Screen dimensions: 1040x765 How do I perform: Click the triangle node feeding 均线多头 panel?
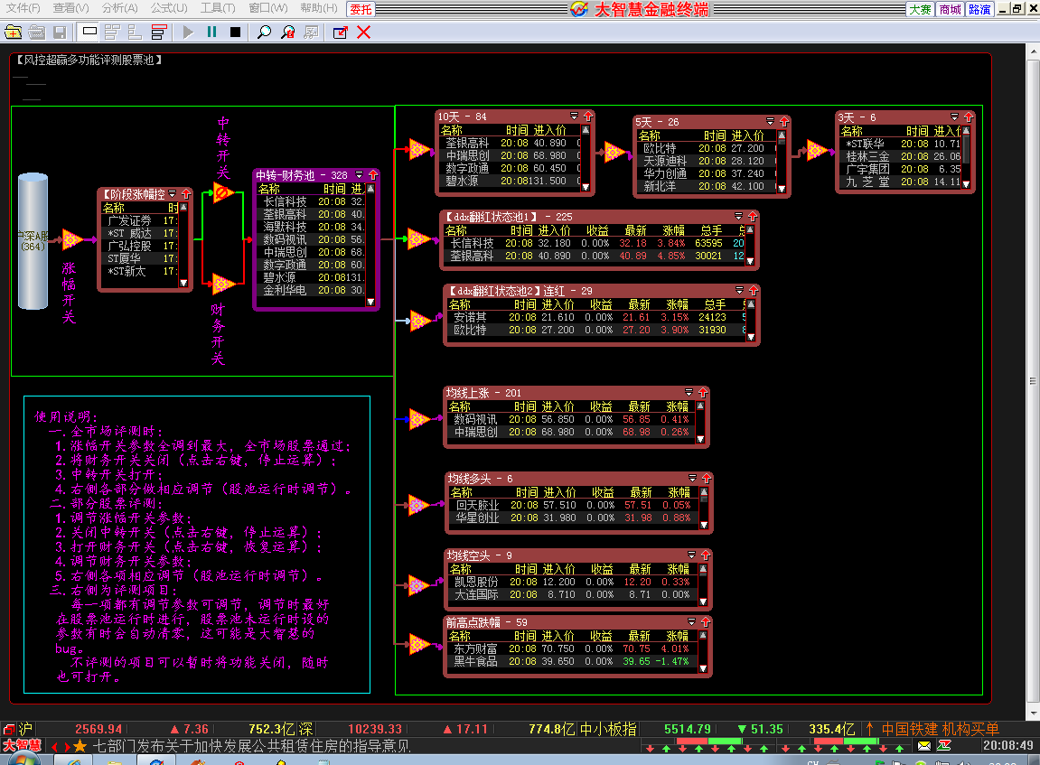pyautogui.click(x=417, y=506)
